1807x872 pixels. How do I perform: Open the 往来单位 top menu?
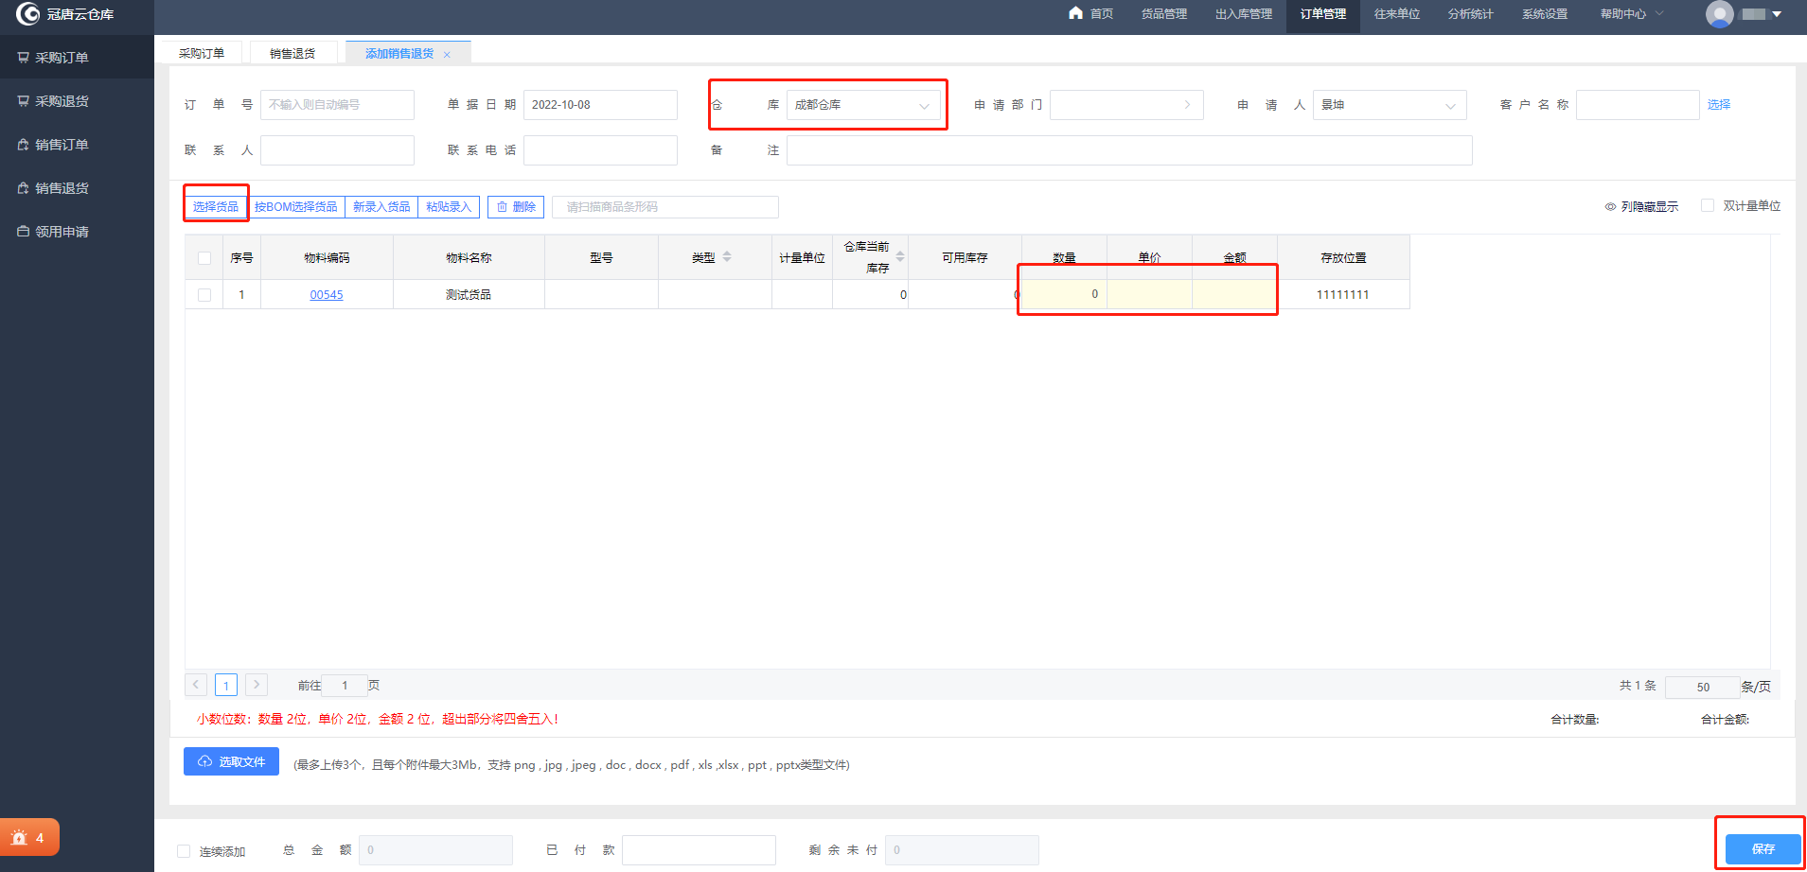[x=1396, y=14]
